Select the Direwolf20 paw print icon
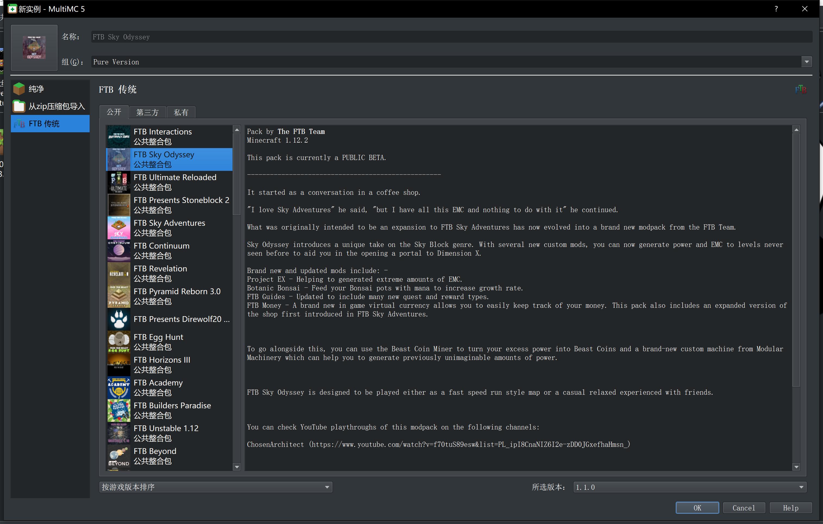 [119, 319]
